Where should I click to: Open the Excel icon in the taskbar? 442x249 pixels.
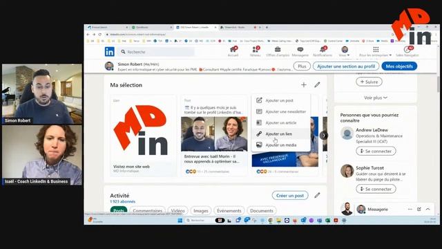tap(327, 221)
